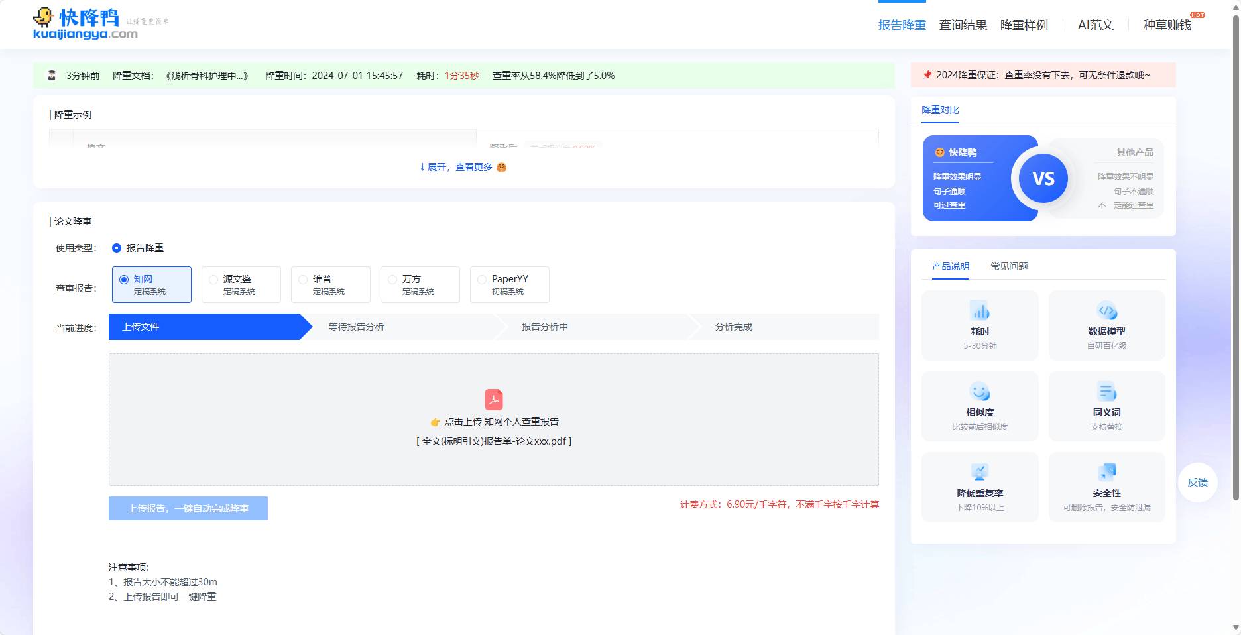This screenshot has width=1241, height=635.
Task: Click the VS comparison badge
Action: (1043, 178)
